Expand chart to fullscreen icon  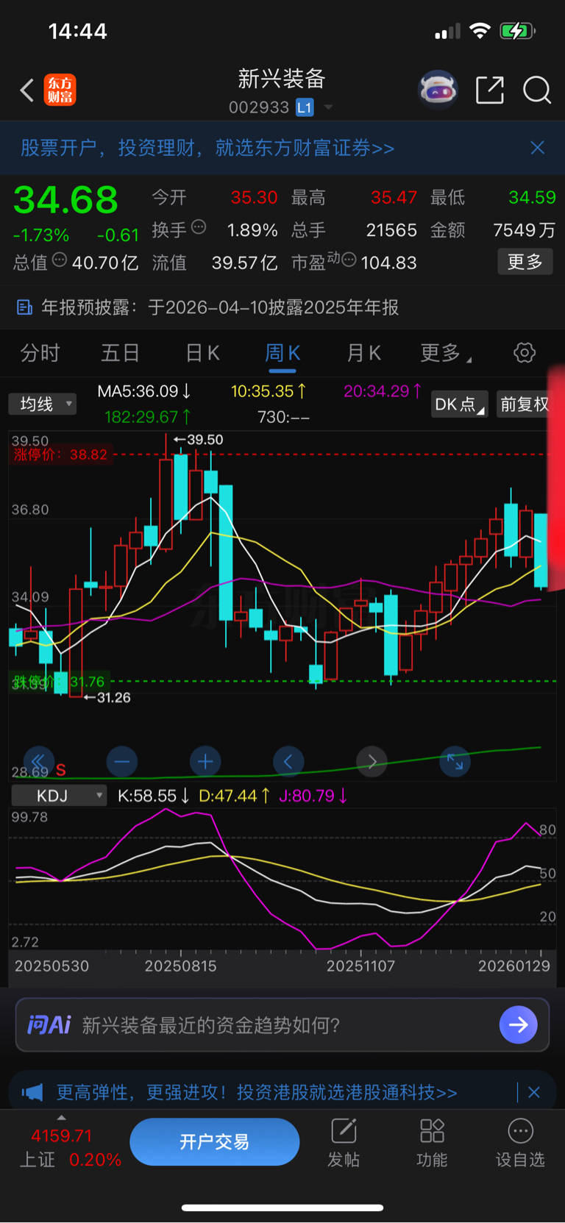click(x=455, y=761)
